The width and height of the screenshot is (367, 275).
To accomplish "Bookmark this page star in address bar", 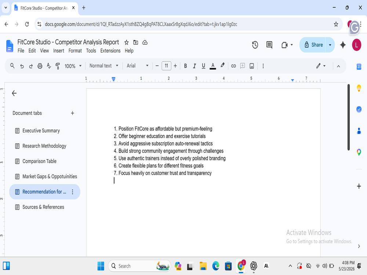I will 336,24.
